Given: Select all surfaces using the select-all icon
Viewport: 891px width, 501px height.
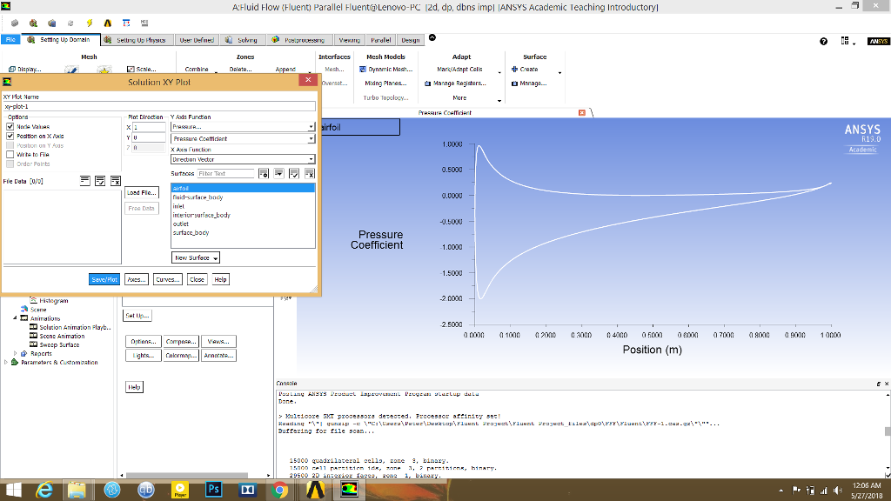Looking at the screenshot, I should (x=294, y=173).
